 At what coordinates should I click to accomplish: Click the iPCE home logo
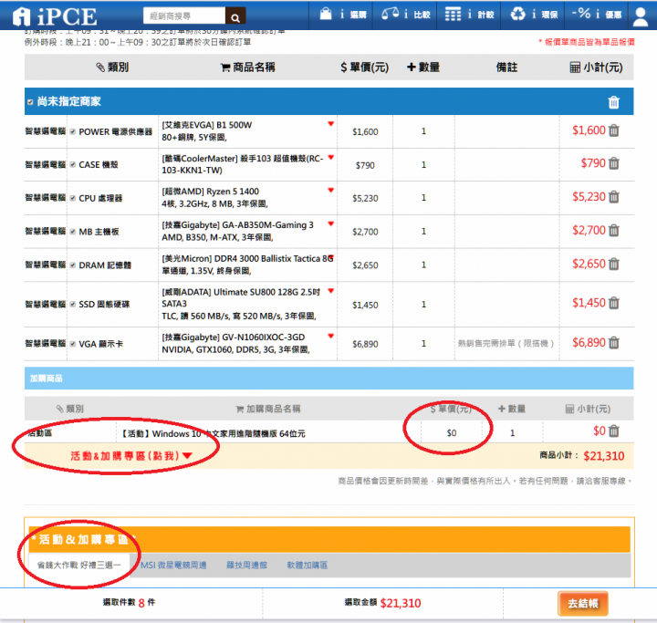(x=55, y=16)
